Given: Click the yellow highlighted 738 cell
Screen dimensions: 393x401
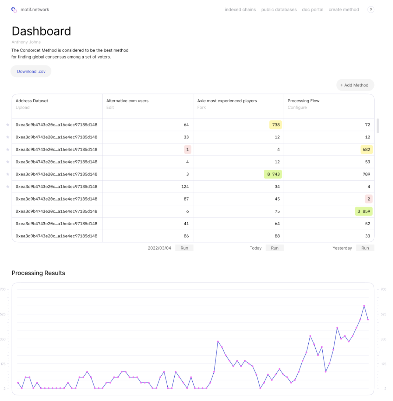Looking at the screenshot, I should (275, 125).
